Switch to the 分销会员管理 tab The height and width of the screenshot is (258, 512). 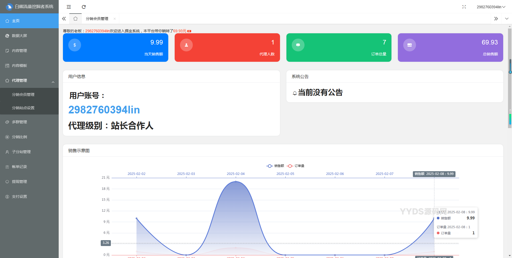click(x=97, y=19)
